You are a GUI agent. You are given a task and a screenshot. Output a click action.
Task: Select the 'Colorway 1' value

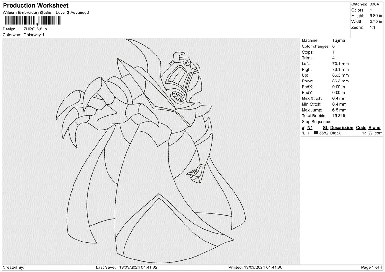click(34, 35)
